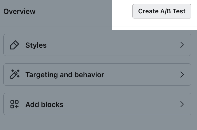Expand Targeting and behavior via its chevron
197x130 pixels.
click(x=182, y=75)
